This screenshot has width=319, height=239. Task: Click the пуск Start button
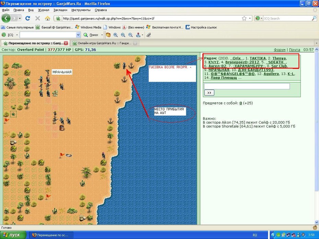(x=13, y=235)
